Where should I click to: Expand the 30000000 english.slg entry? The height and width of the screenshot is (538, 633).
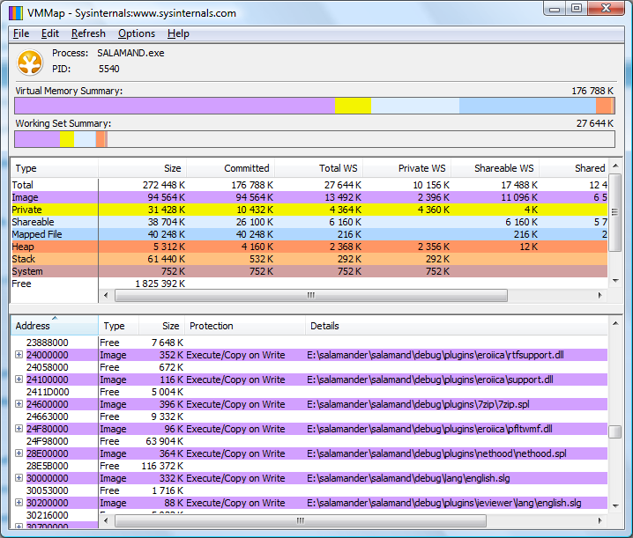[x=19, y=477]
